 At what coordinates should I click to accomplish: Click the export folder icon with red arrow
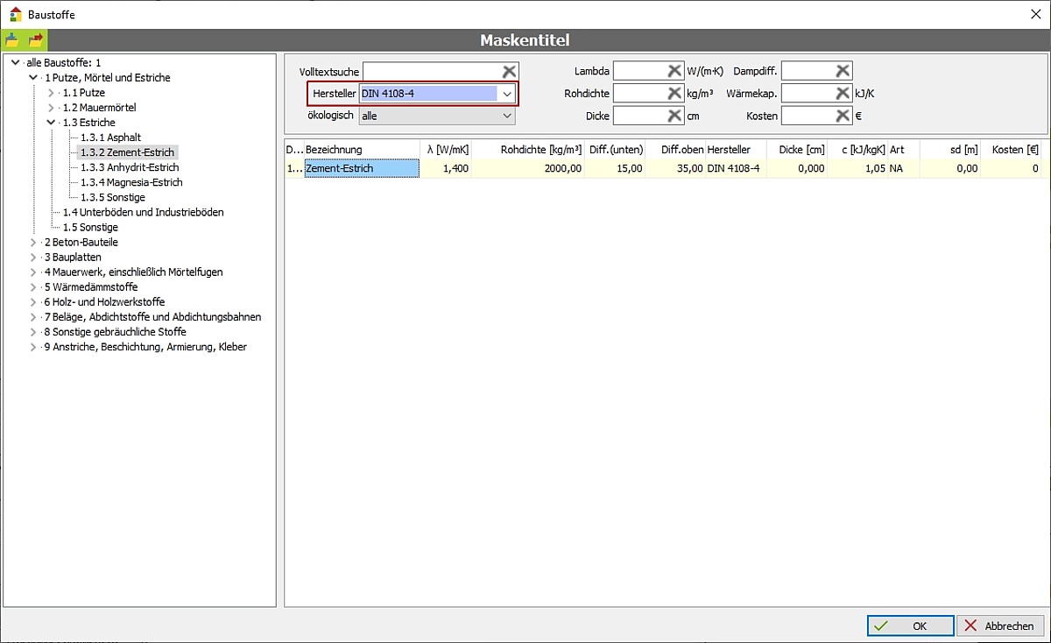coord(36,40)
